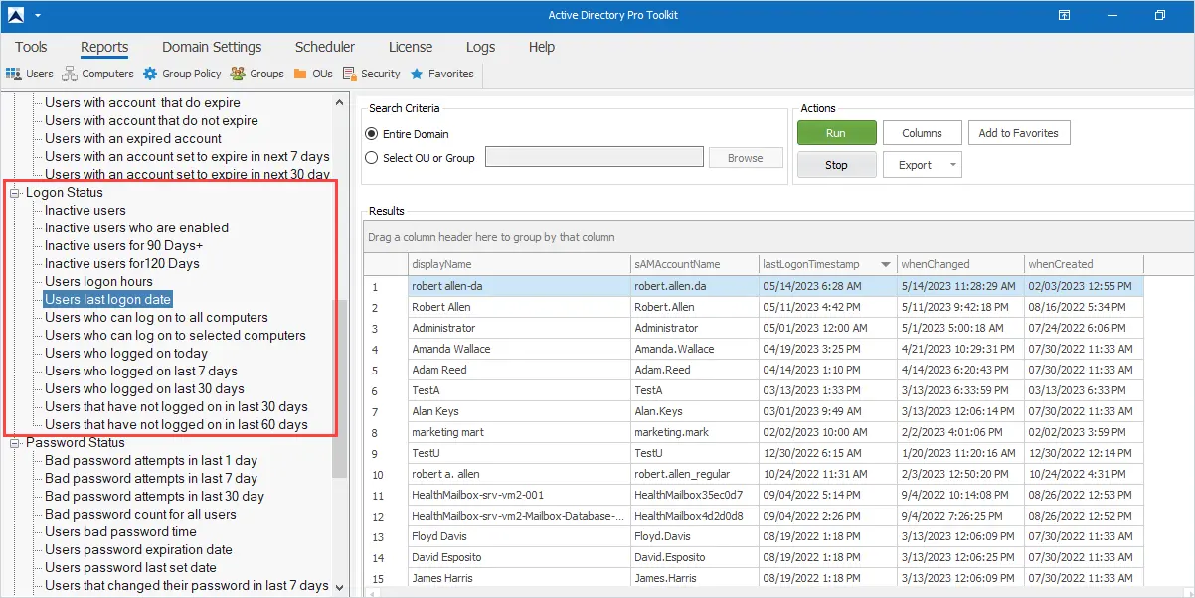1195x598 pixels.
Task: Select 'Users with account that do not expire'
Action: pyautogui.click(x=151, y=120)
